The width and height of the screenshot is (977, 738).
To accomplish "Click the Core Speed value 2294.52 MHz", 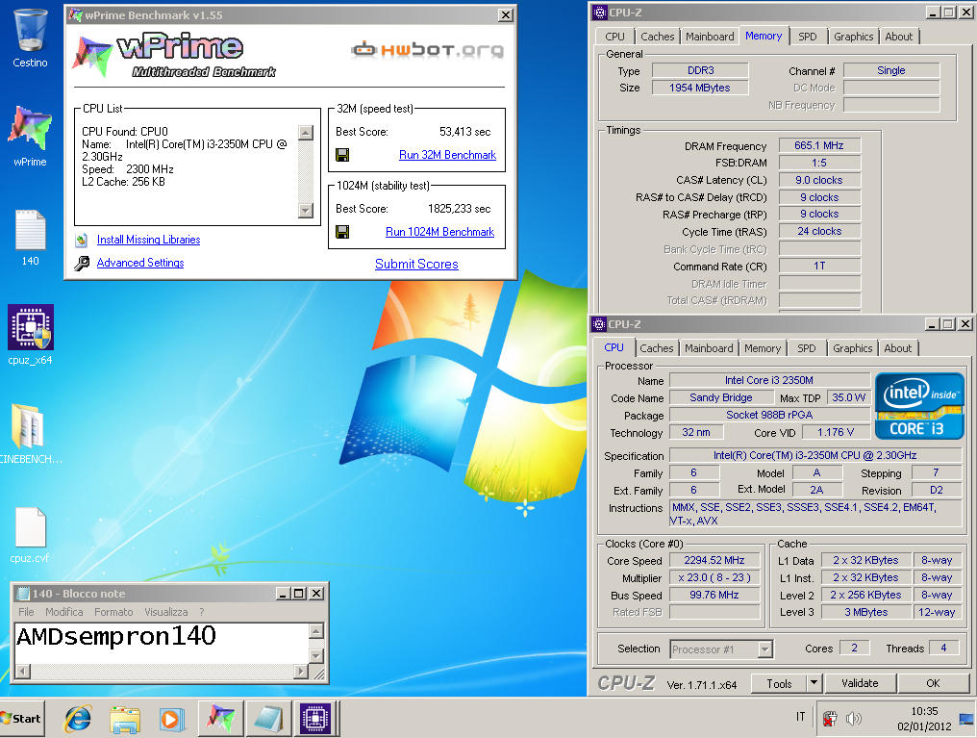I will [714, 560].
